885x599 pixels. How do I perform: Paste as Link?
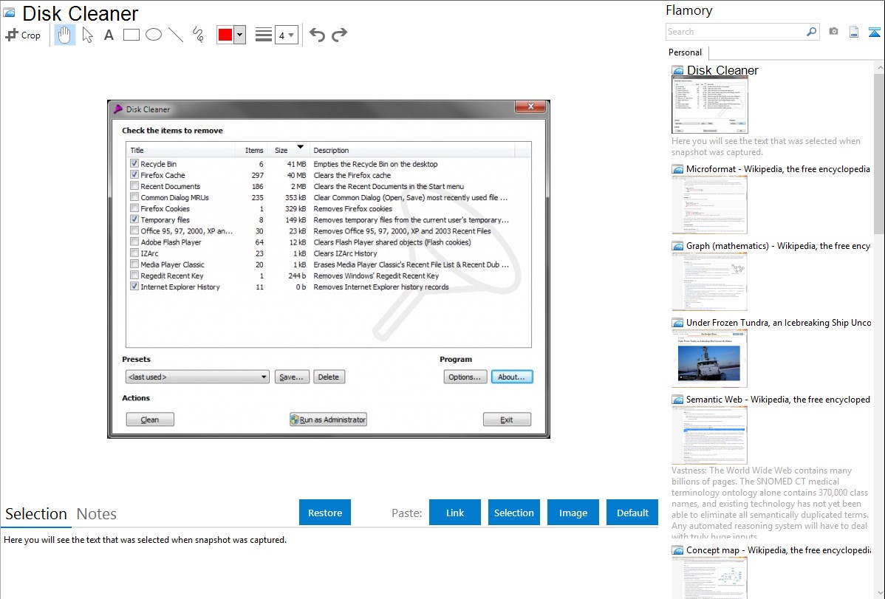tap(455, 513)
